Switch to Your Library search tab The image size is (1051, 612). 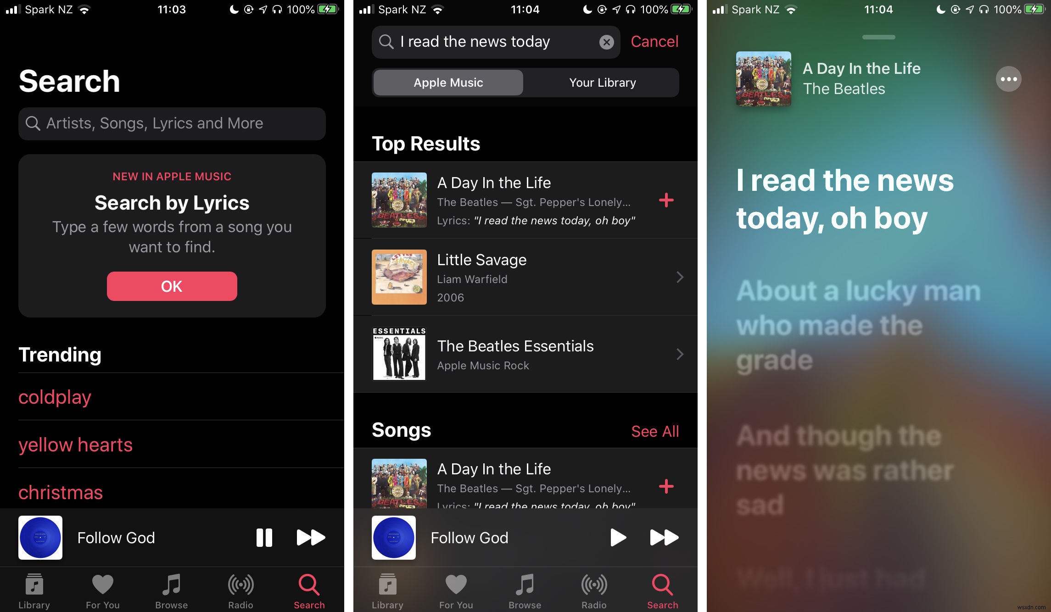coord(602,82)
